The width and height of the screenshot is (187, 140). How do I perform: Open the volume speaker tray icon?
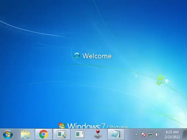click(157, 134)
